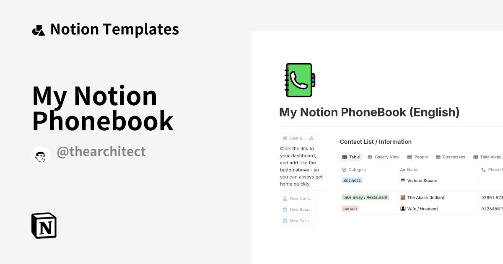This screenshot has width=503, height=264.
Task: Click the red warning triangle beside Dashboard
Action: pyautogui.click(x=310, y=137)
